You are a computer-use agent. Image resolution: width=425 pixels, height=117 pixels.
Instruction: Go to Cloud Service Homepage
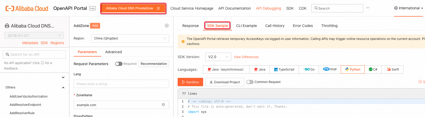pos(192,8)
